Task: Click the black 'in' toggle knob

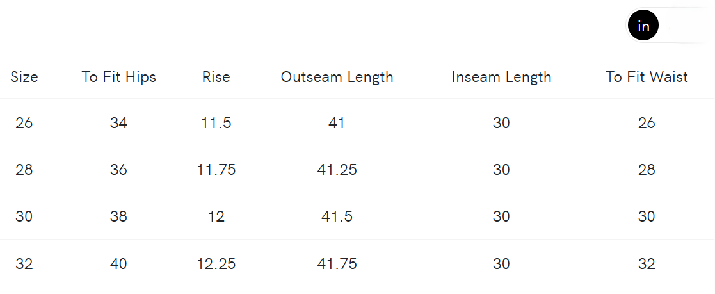Action: [643, 26]
